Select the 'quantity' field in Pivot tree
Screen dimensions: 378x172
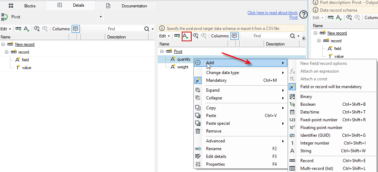184,59
